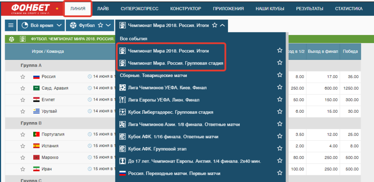The width and height of the screenshot is (374, 182).
Task: Favorite selected tournament star in header
Action: [x=215, y=25]
